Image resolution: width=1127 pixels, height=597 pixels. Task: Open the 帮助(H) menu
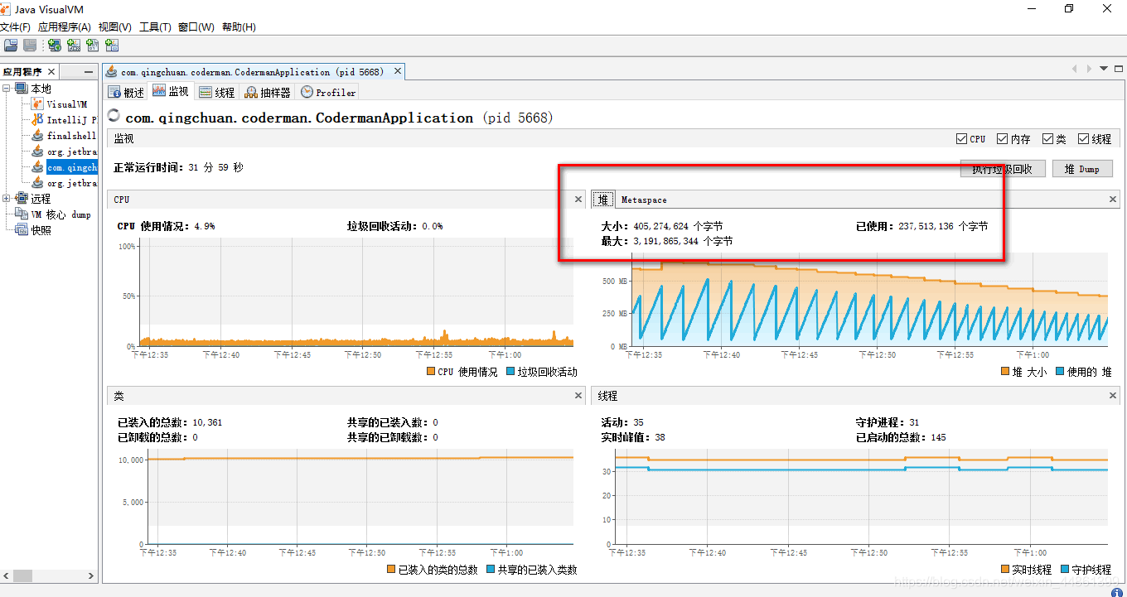[x=239, y=27]
